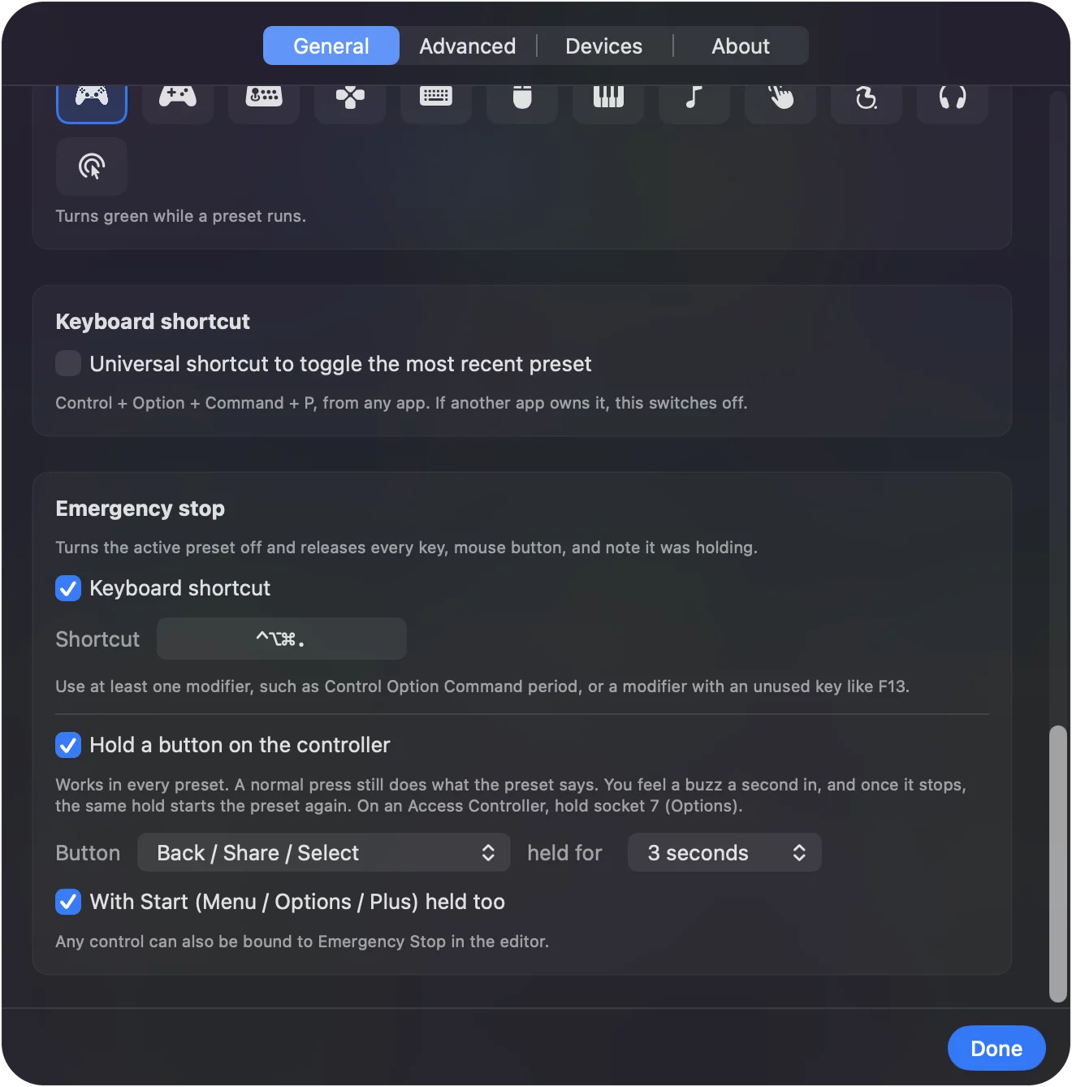Click the "Control + Option + Command + P" hint text
Viewport: 1072px width, 1087px height.
tap(401, 403)
